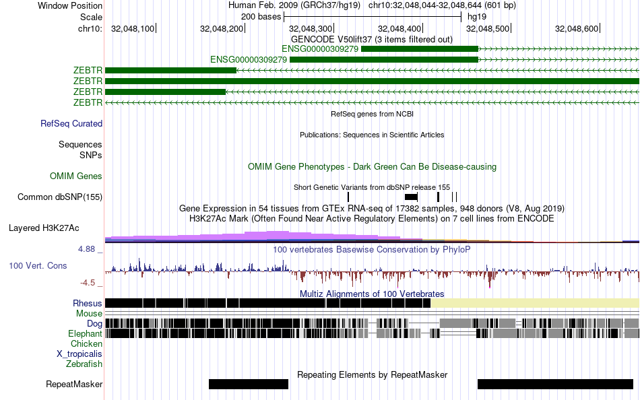
Task: Click the Chicken species label
Action: click(86, 343)
